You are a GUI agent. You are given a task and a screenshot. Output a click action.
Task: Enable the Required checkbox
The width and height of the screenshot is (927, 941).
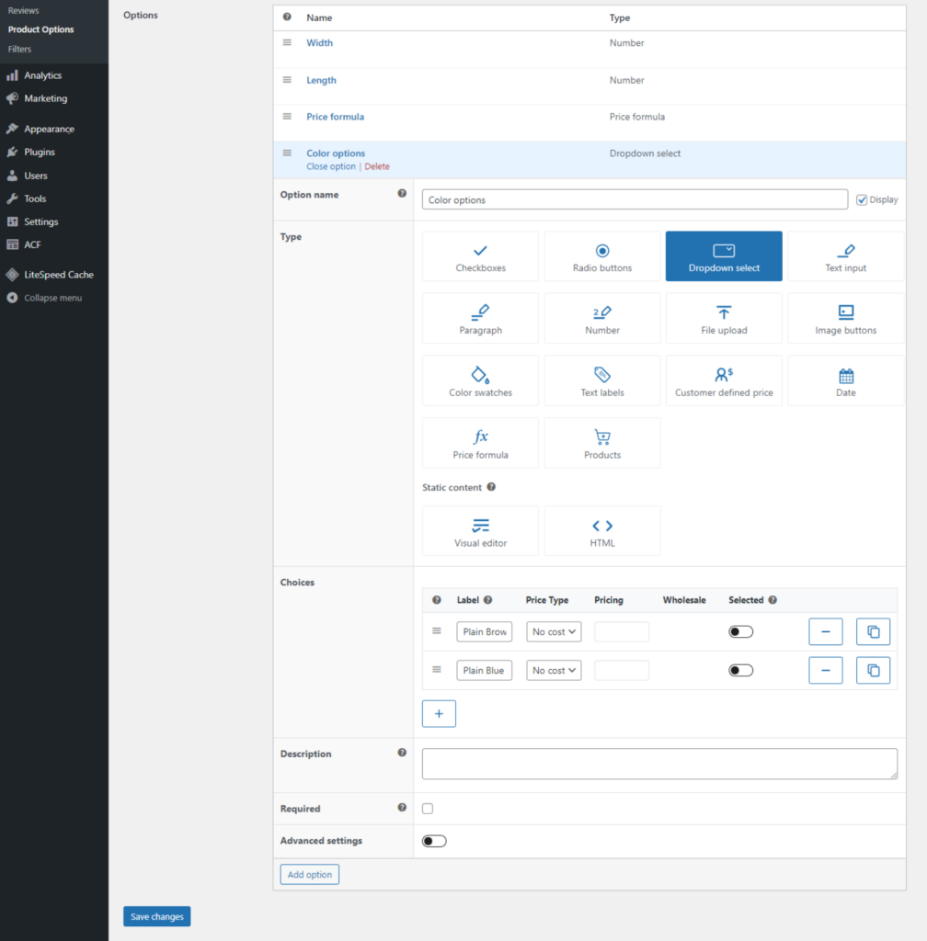coord(427,809)
